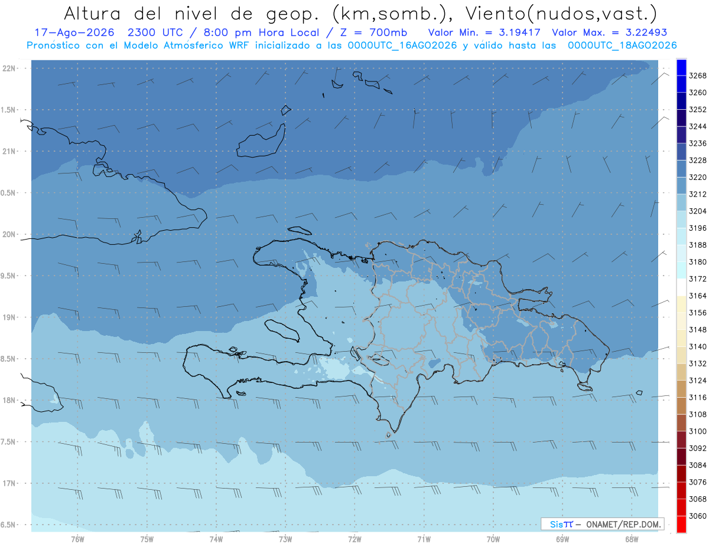Click the '22N' latitude label
The height and width of the screenshot is (547, 709).
click(9, 68)
